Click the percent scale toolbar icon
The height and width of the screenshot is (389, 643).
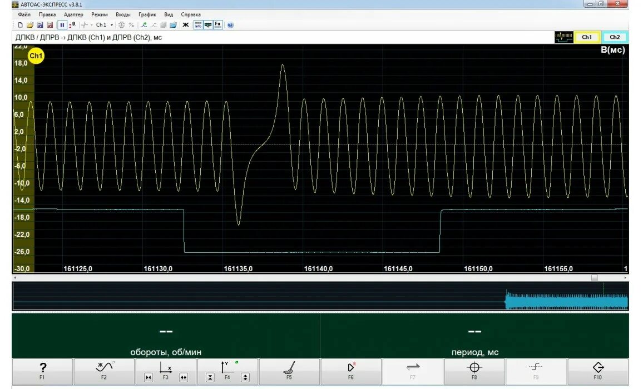[x=132, y=25]
